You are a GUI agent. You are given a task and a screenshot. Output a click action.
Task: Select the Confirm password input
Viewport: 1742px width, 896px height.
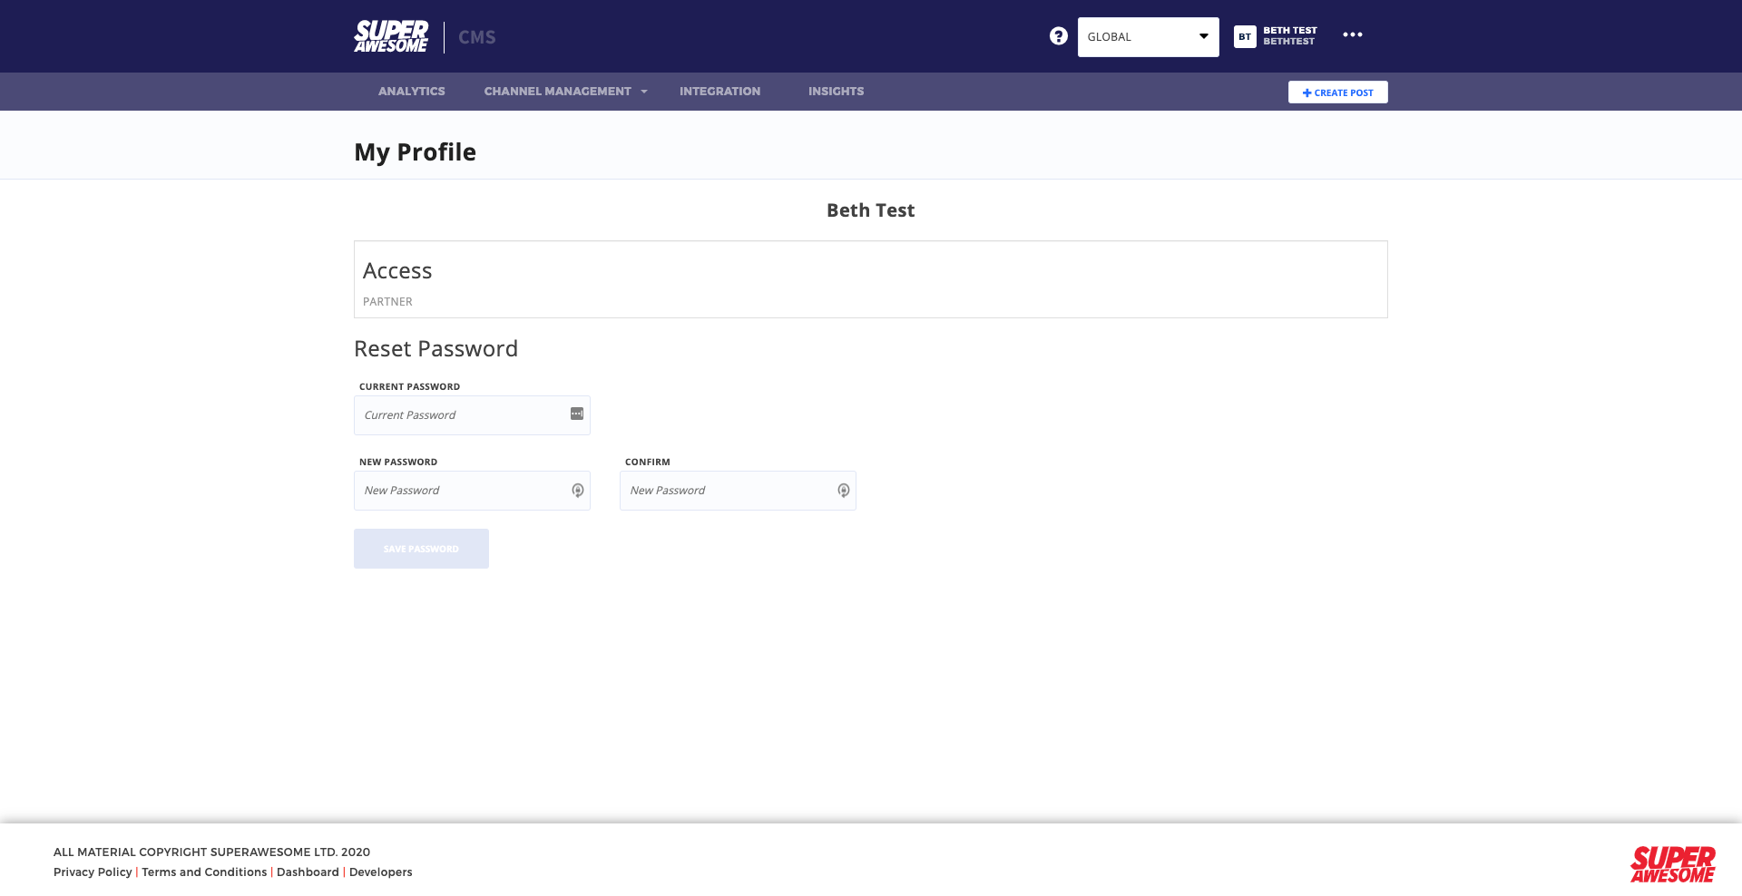(729, 491)
